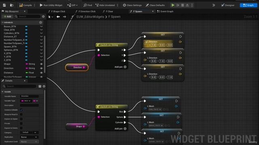Open Class Settings
259x145 pixels.
132,5
